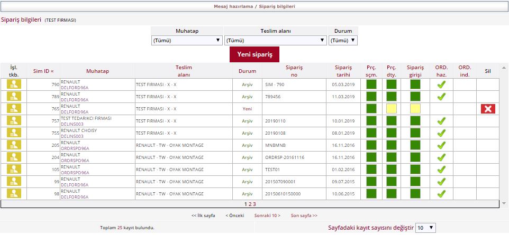Screen dimensions: 509x235
Task: Delete order 765 with red X icon
Action: [487, 108]
